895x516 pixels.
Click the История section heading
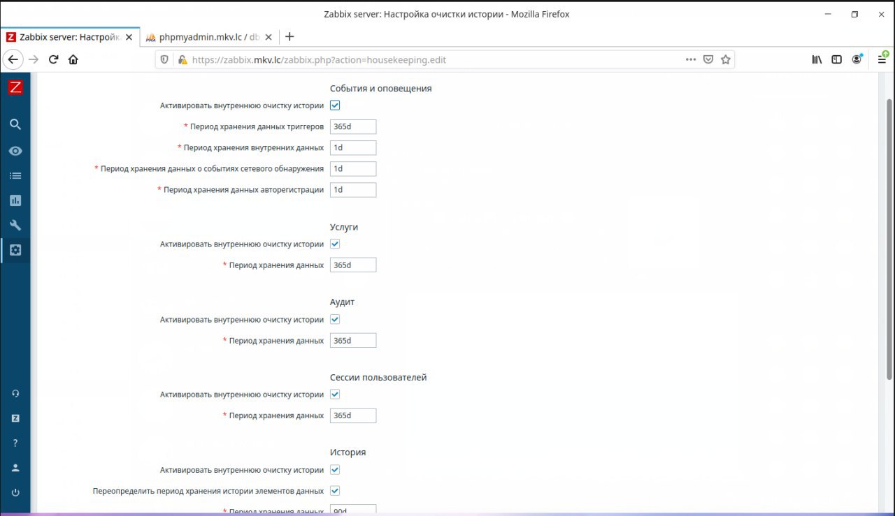[x=348, y=452]
